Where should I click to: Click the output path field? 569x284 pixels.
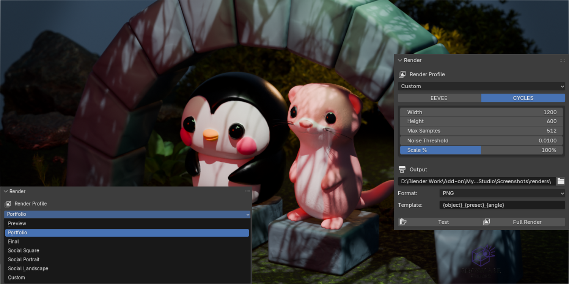(x=477, y=181)
